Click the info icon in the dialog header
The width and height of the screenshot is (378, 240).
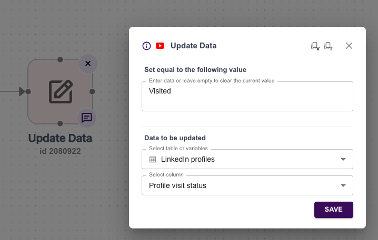[x=147, y=46]
